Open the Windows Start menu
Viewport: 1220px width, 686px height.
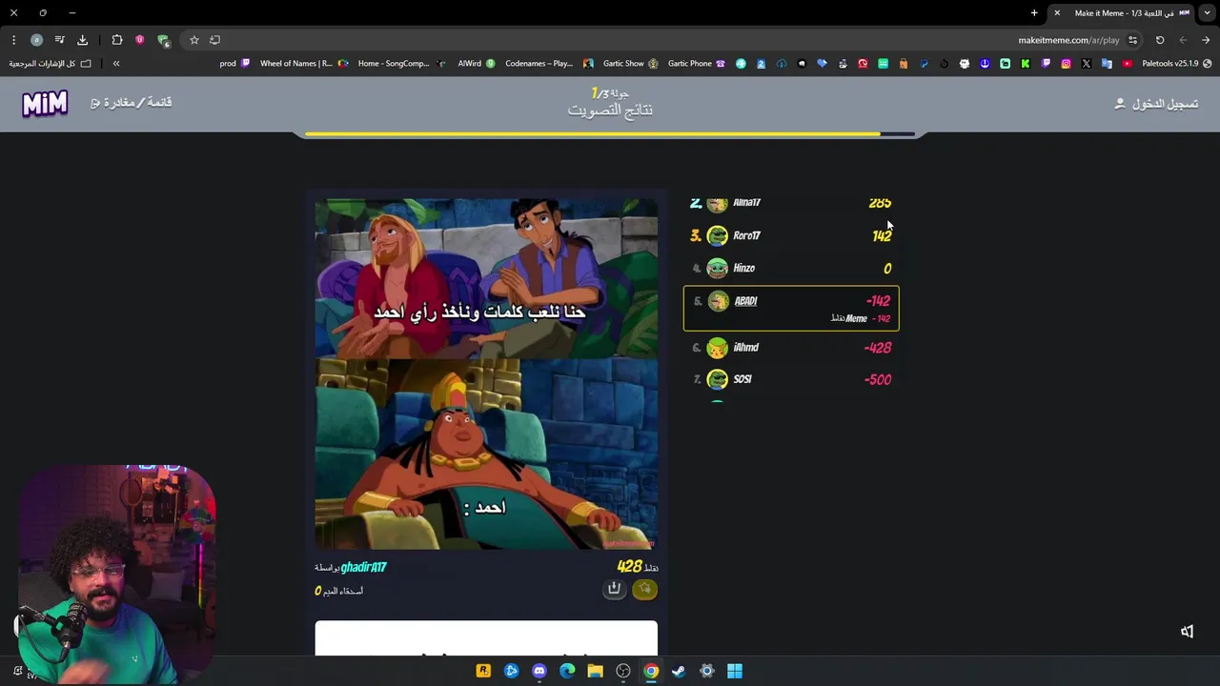[x=735, y=671]
